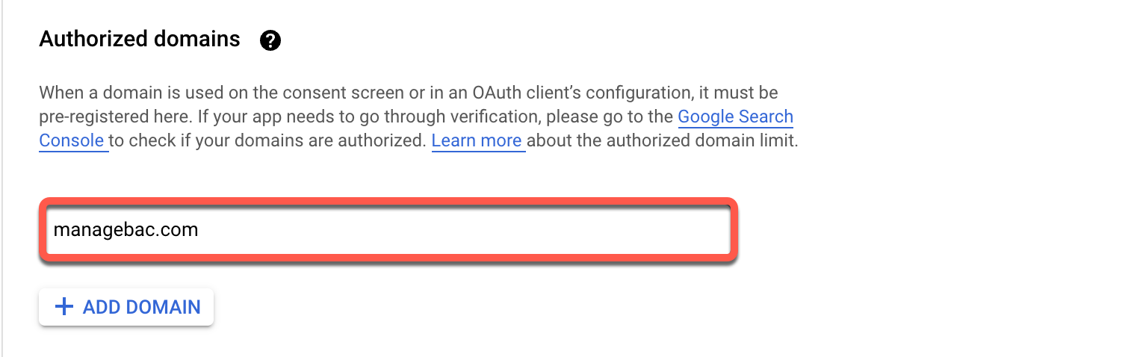Click the blue plus symbol
1140x357 pixels.
(65, 306)
